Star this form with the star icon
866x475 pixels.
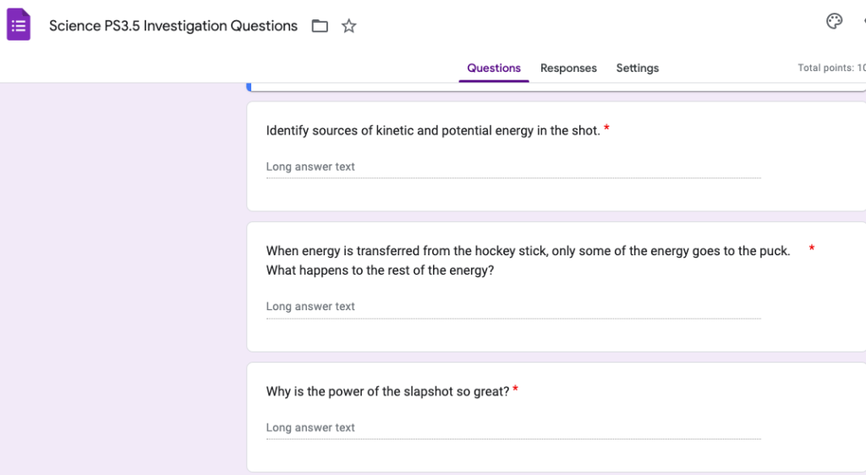348,26
